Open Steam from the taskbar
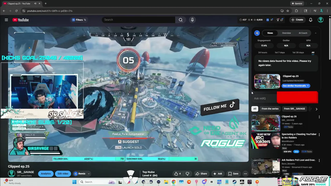The height and width of the screenshot is (186, 331). click(x=234, y=182)
